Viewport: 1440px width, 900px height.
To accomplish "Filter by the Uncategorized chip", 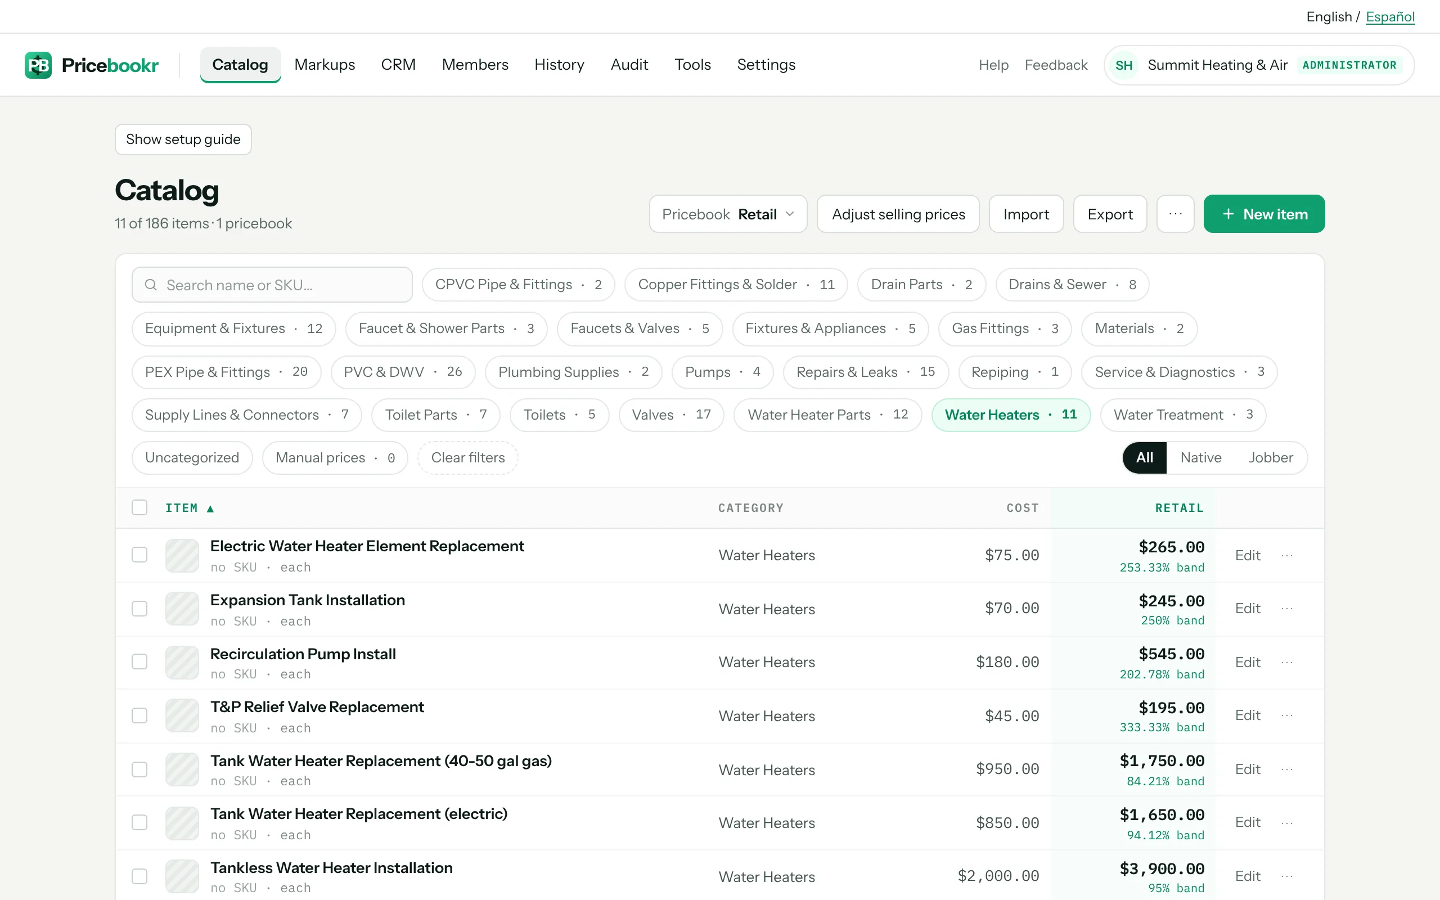I will 192,457.
